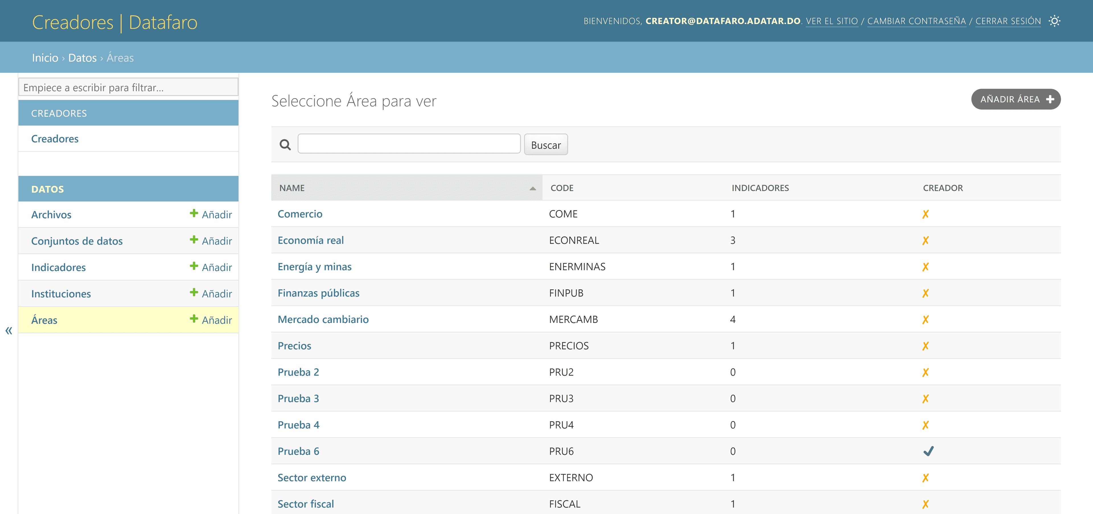The image size is (1093, 514).
Task: Click the Ver el sitio link
Action: click(832, 21)
